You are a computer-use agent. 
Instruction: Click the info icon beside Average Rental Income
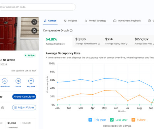99,44
